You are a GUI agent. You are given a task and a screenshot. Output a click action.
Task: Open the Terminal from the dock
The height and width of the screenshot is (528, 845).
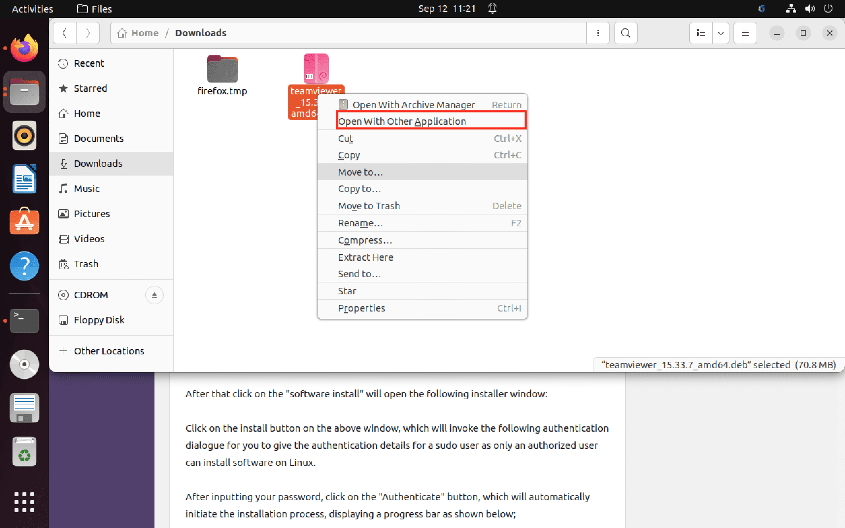tap(24, 320)
